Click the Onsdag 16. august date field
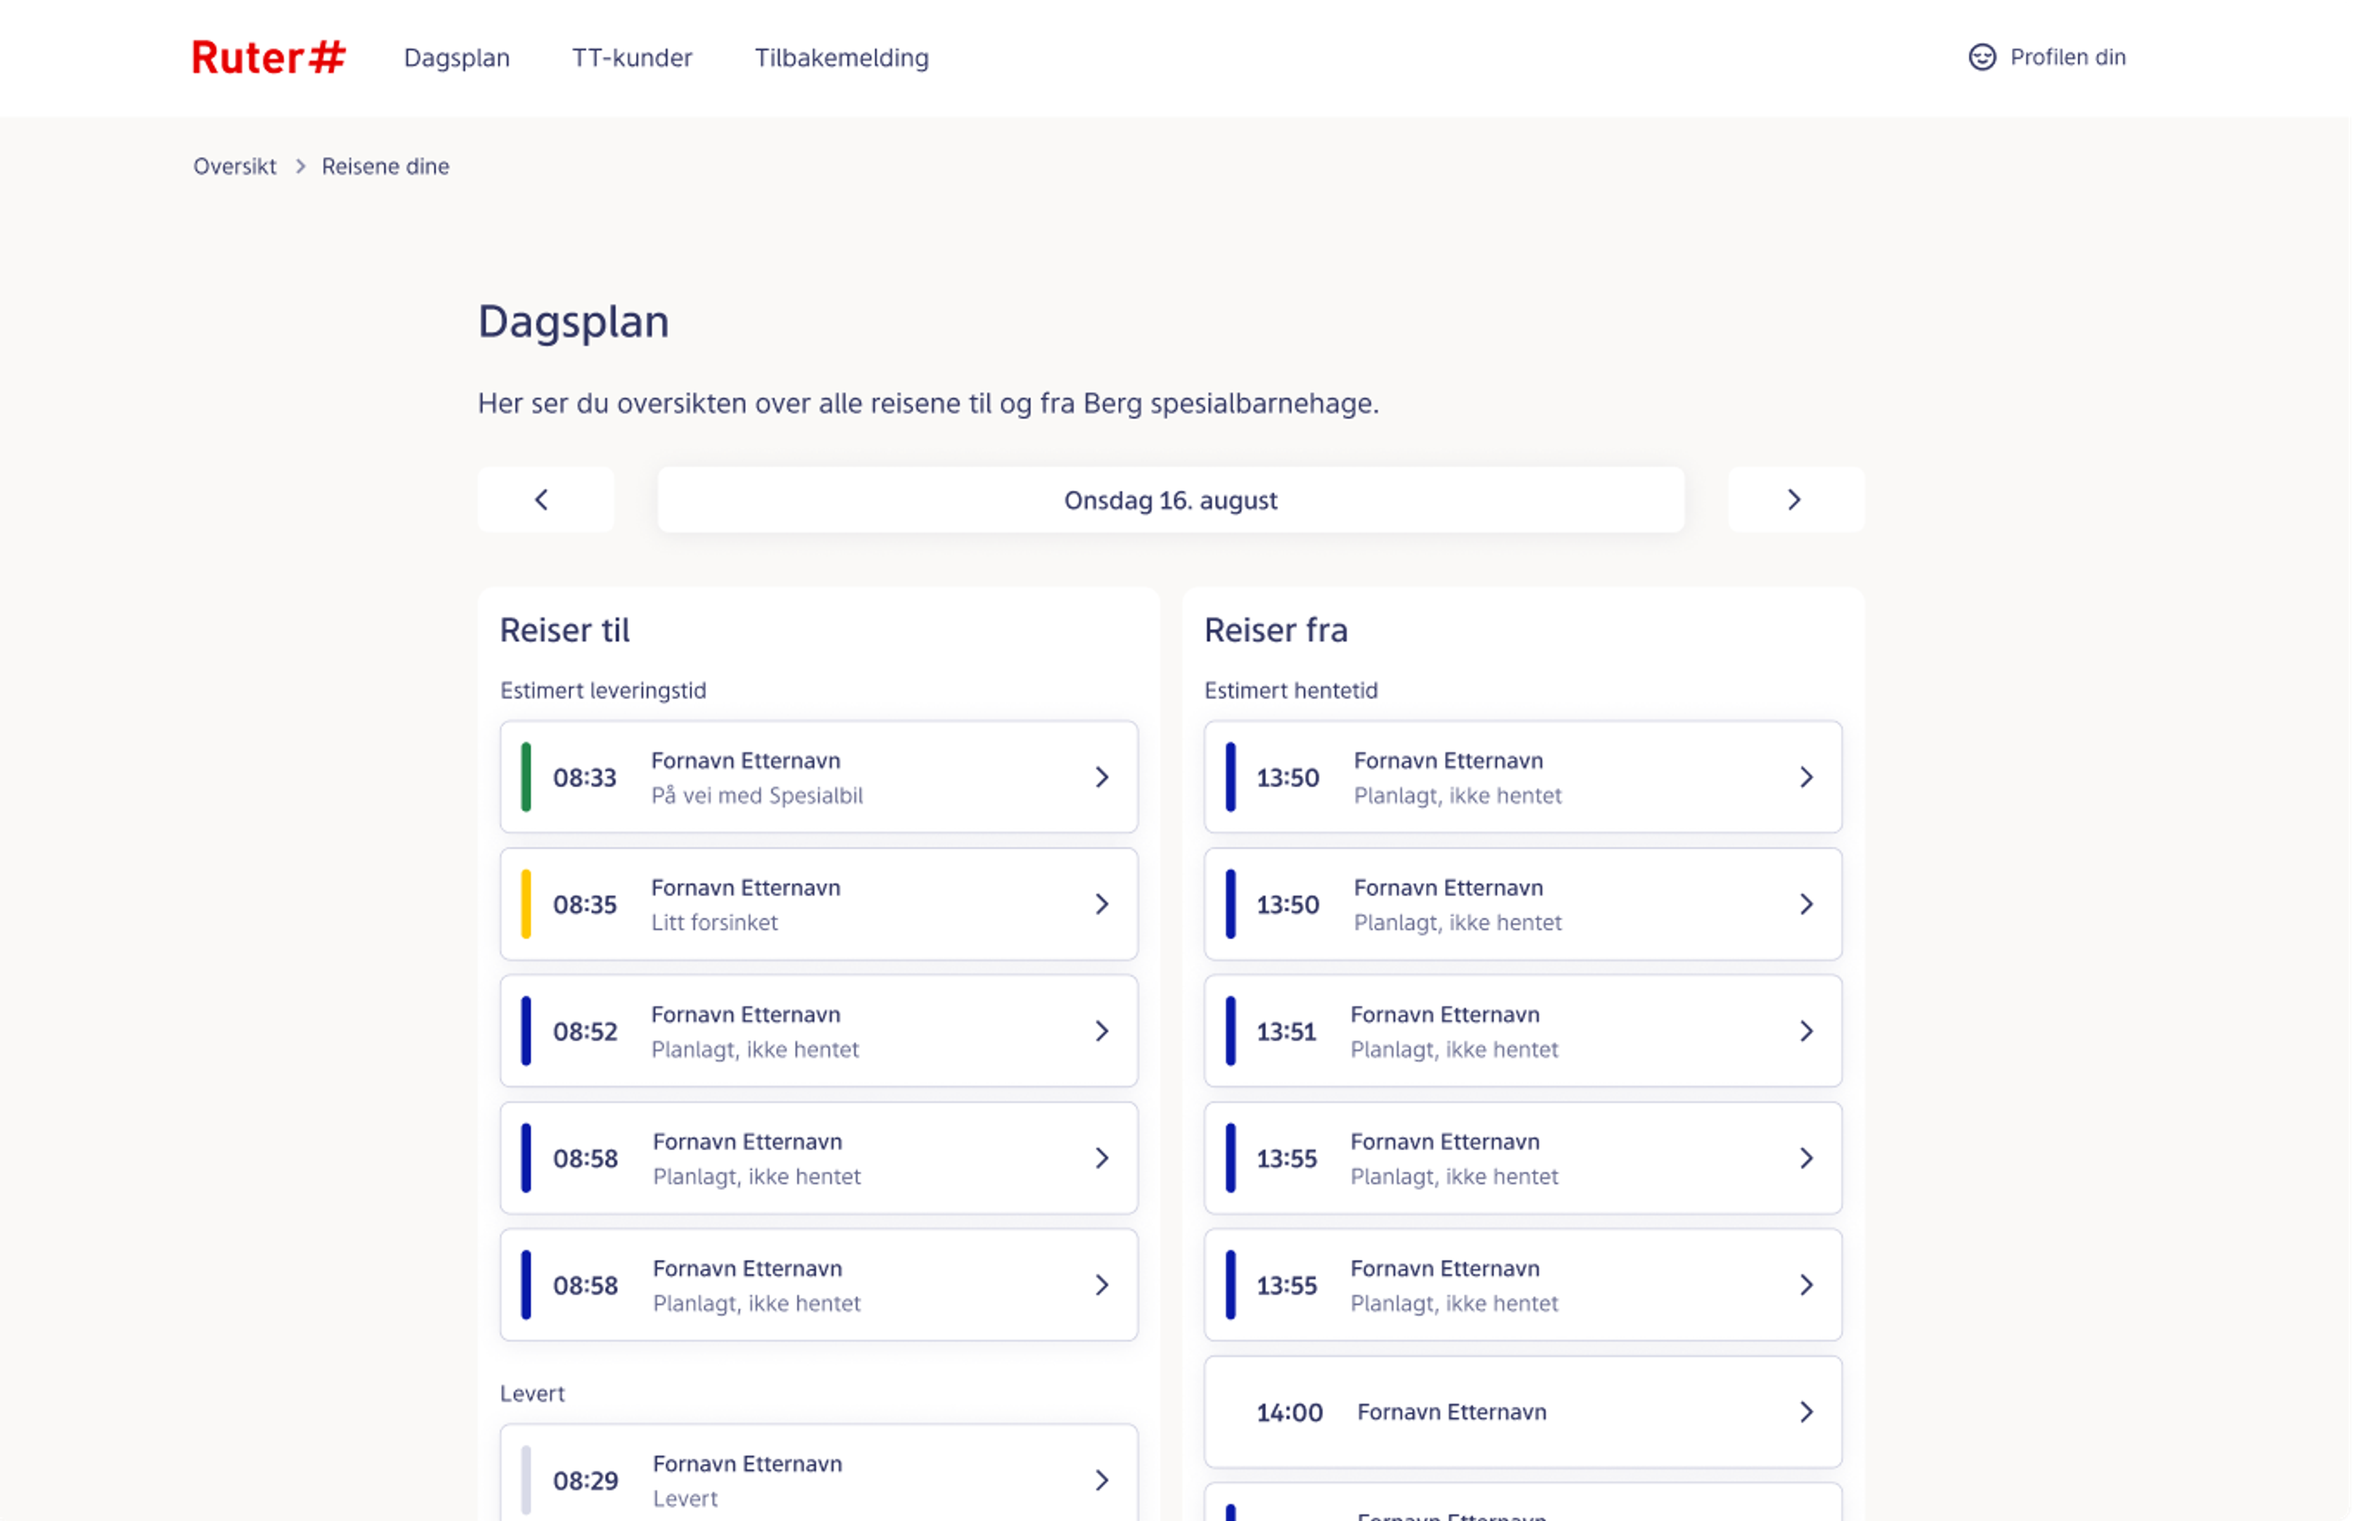 coord(1170,500)
